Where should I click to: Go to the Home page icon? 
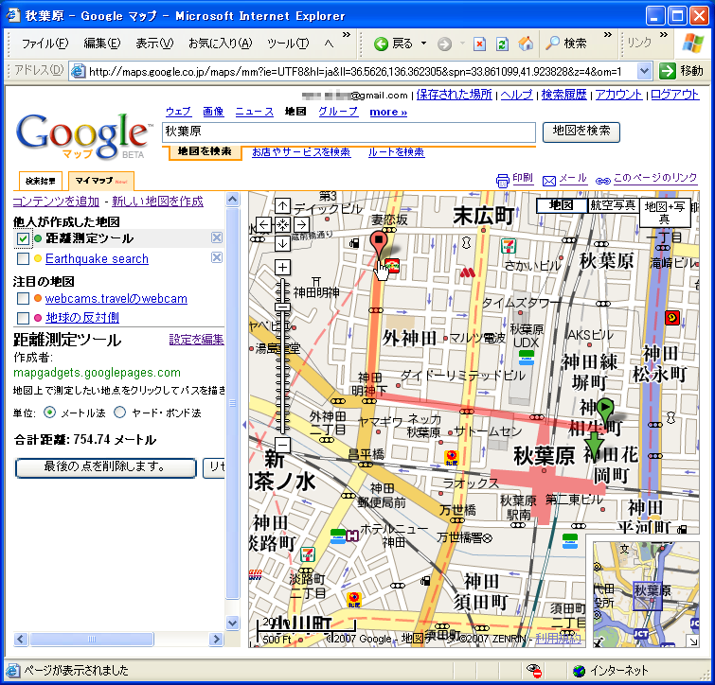(x=526, y=44)
